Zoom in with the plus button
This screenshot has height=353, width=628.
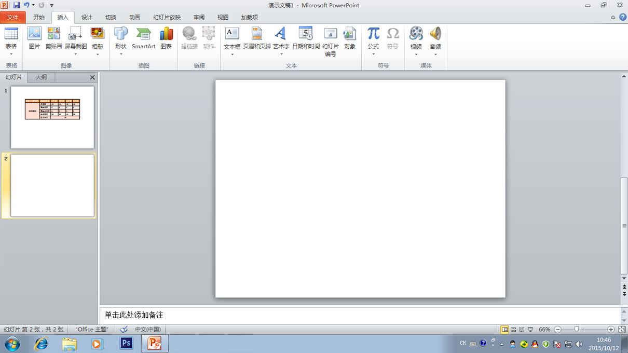[611, 330]
